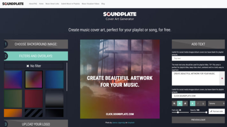227x127 pixels.
Task: Expand Choose Background Image section
Action: tap(36, 44)
